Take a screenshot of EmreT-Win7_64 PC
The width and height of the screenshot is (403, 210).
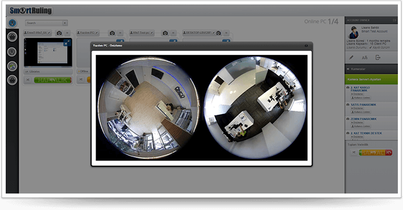point(59,33)
